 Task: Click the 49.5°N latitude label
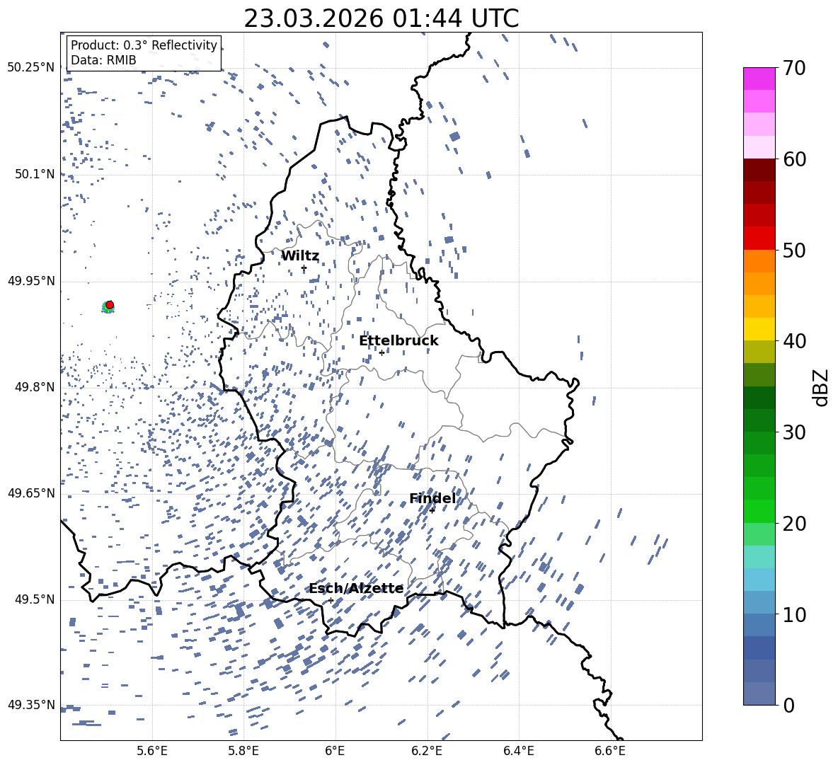[x=35, y=599]
